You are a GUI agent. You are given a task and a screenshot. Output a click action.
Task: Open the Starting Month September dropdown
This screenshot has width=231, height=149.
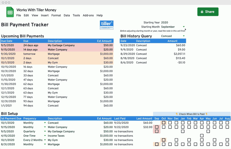click(x=184, y=27)
